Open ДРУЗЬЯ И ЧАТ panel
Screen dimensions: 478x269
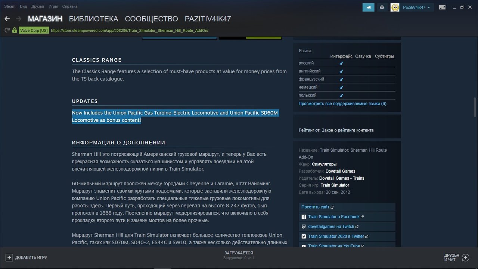[456, 257]
